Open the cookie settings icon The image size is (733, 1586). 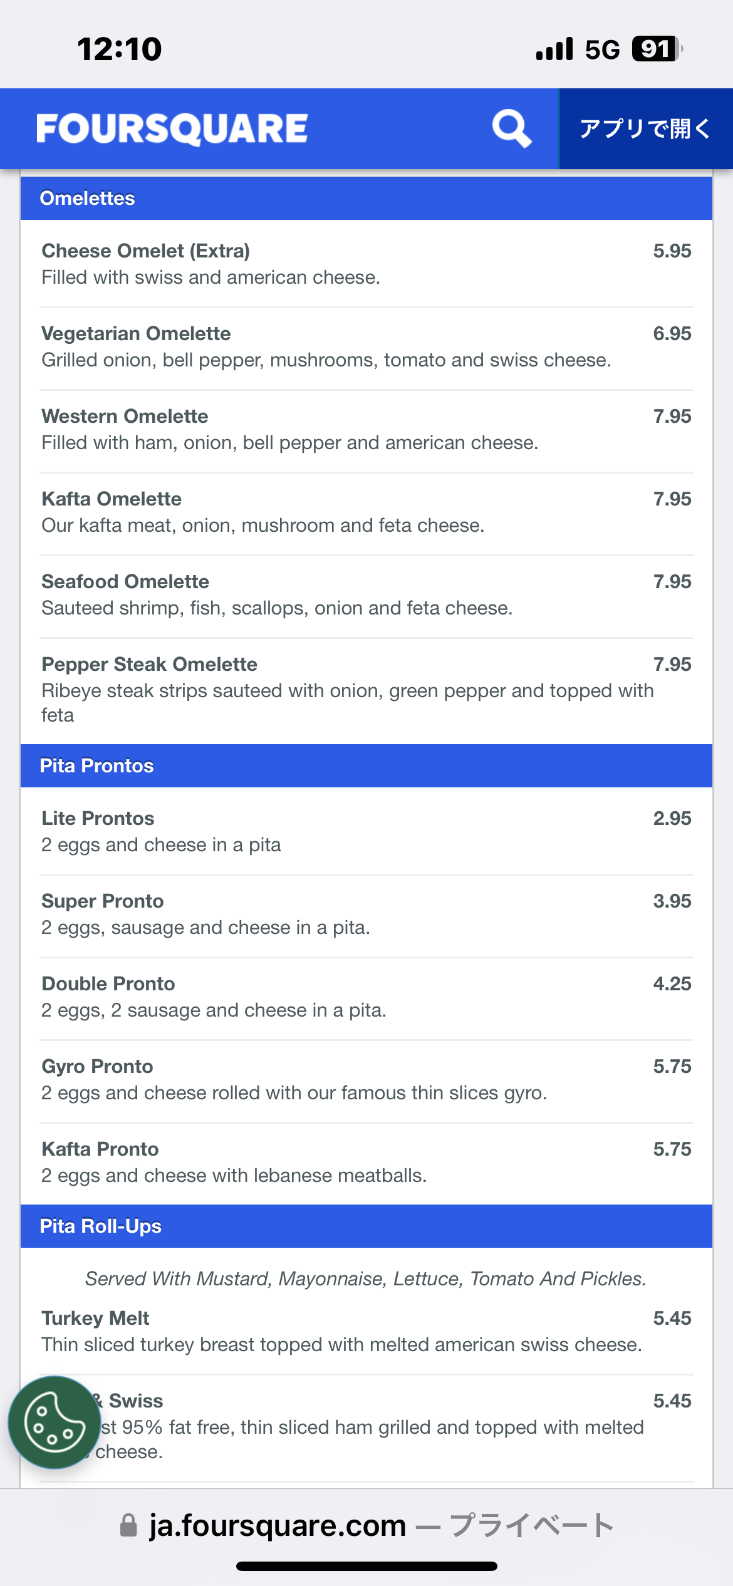[x=55, y=1422]
